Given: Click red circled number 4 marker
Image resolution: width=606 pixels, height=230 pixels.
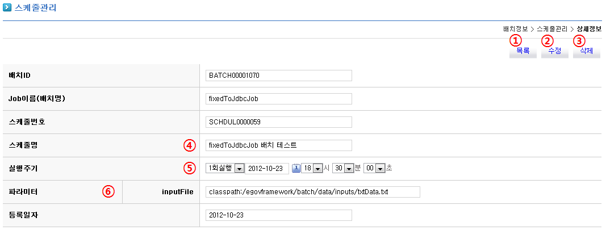Looking at the screenshot, I should pyautogui.click(x=189, y=145).
